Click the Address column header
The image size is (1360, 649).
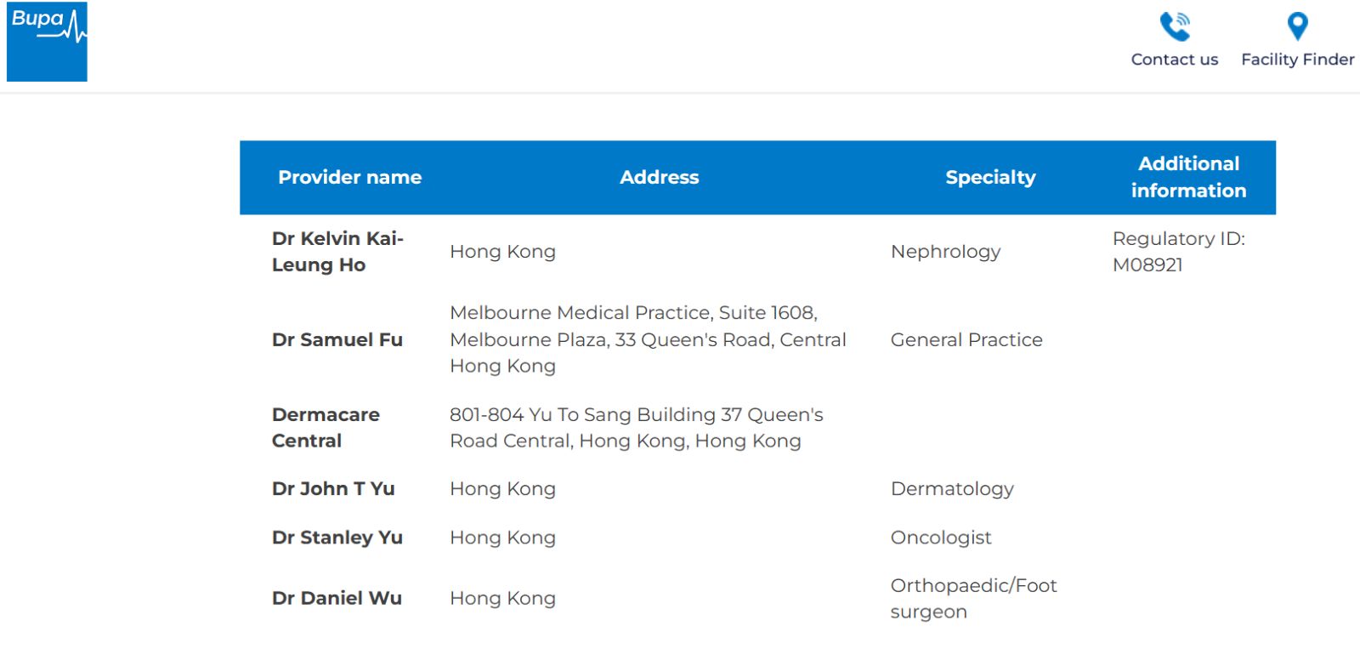tap(659, 177)
